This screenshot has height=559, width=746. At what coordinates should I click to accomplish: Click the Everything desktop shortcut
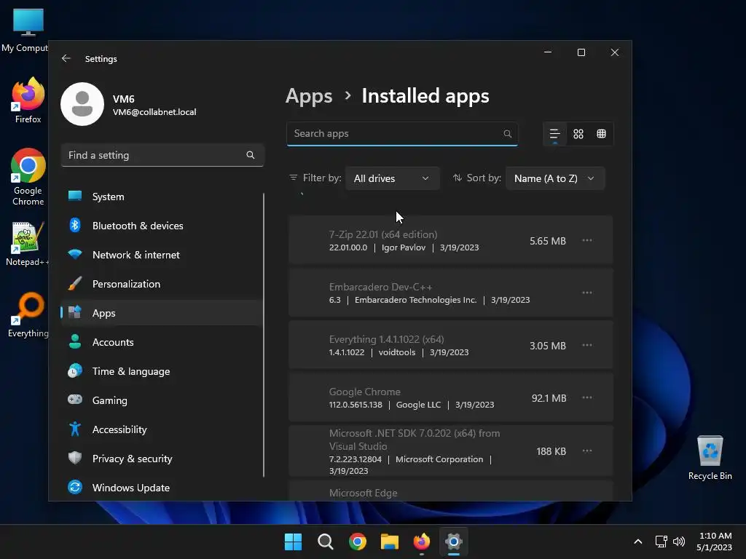28,315
